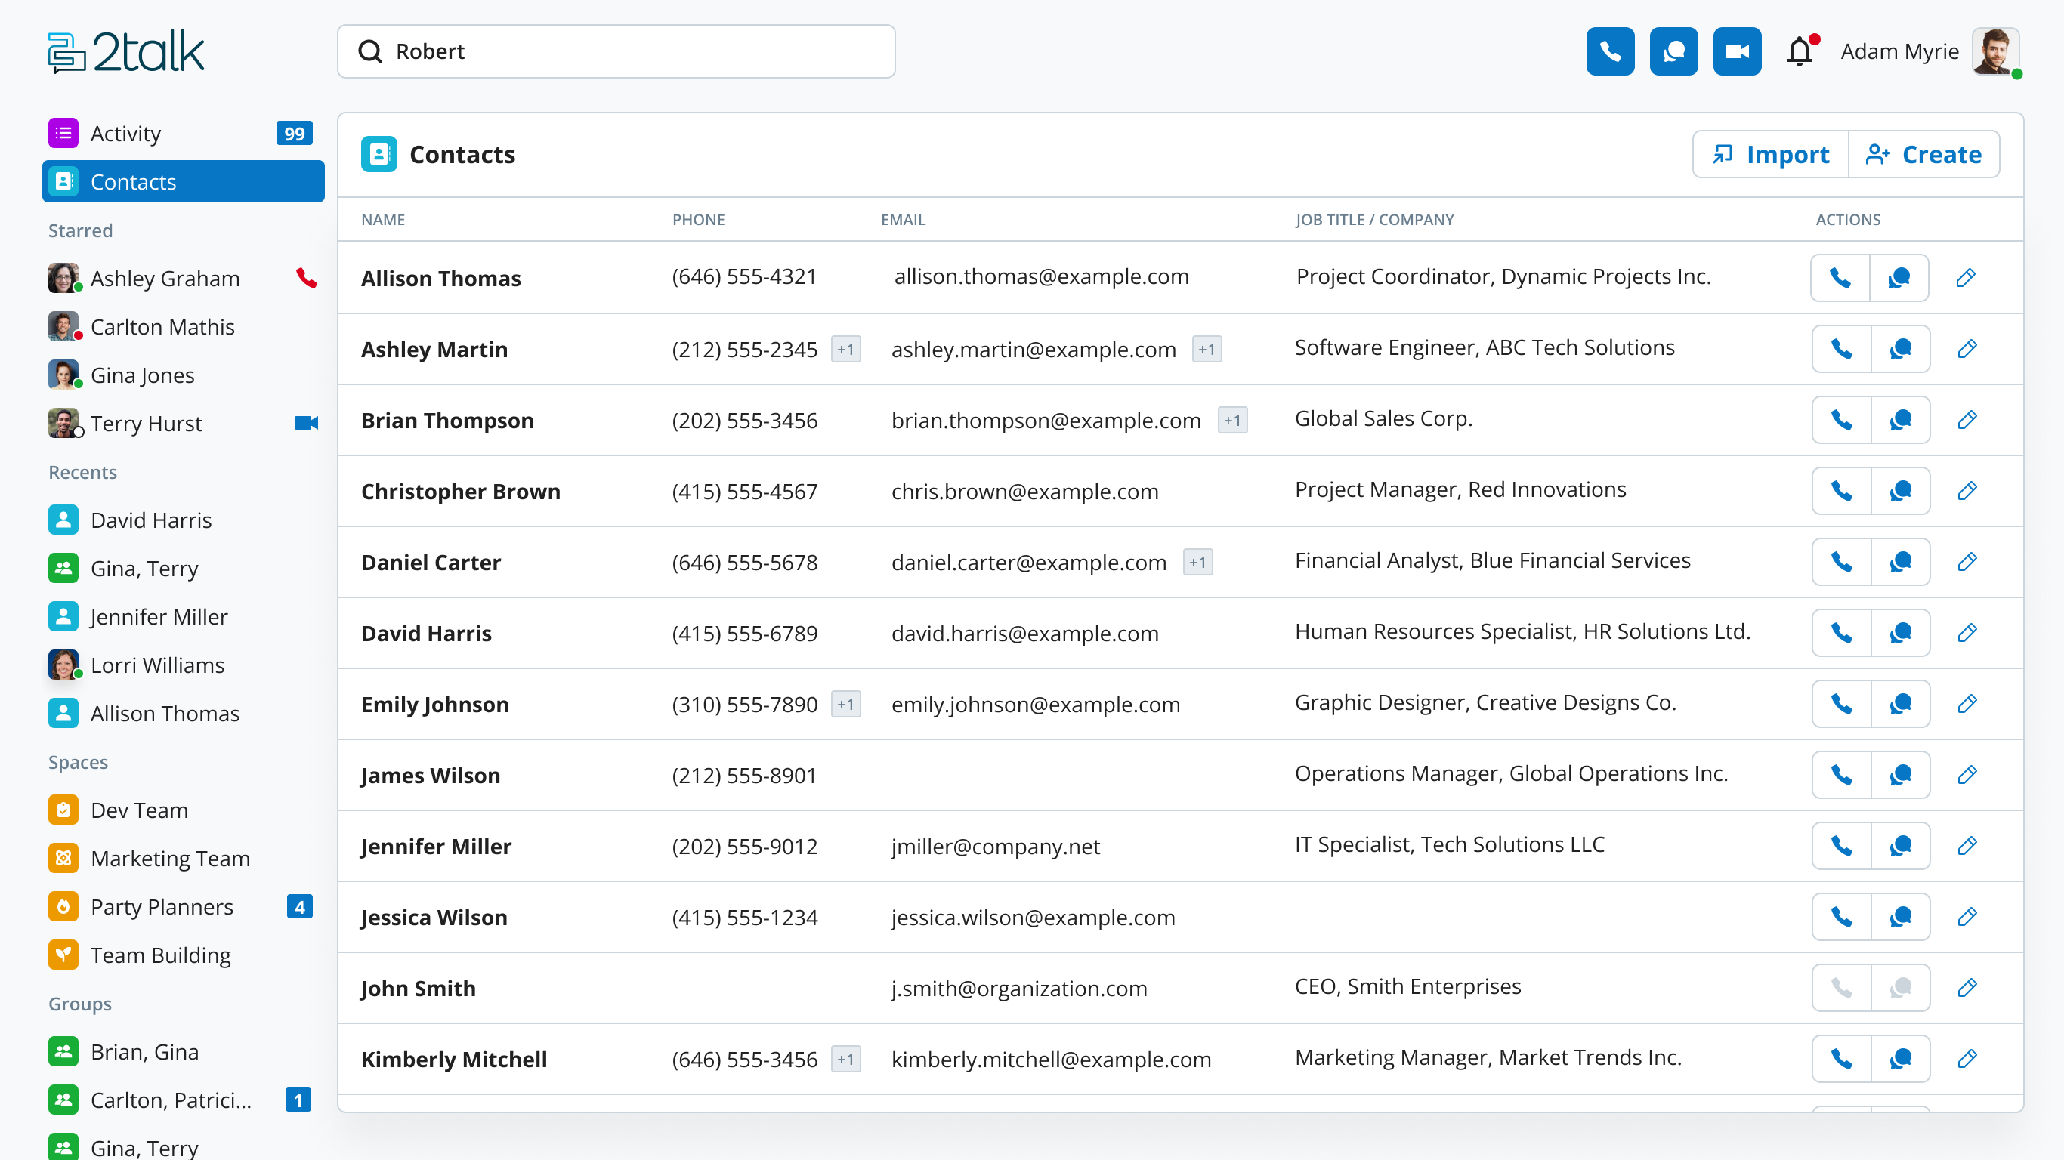Expand Emily Johnson extra phone +1
Screen dimensions: 2064x1160
click(x=845, y=704)
